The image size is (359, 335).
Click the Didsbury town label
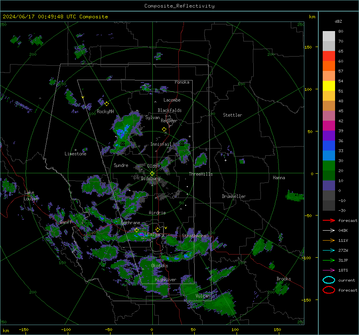pos(150,178)
